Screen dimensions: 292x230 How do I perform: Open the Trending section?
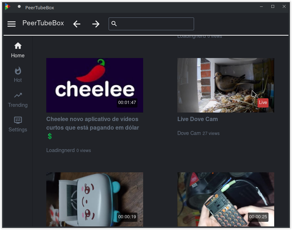pyautogui.click(x=18, y=100)
